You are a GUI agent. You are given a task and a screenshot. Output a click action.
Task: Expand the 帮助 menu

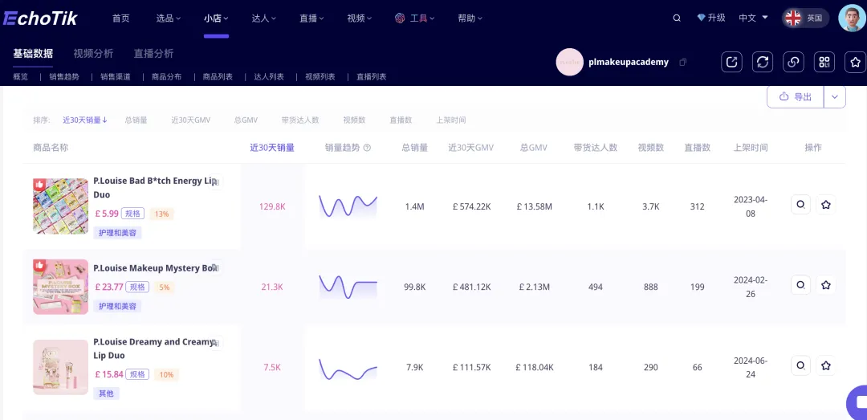click(x=470, y=18)
